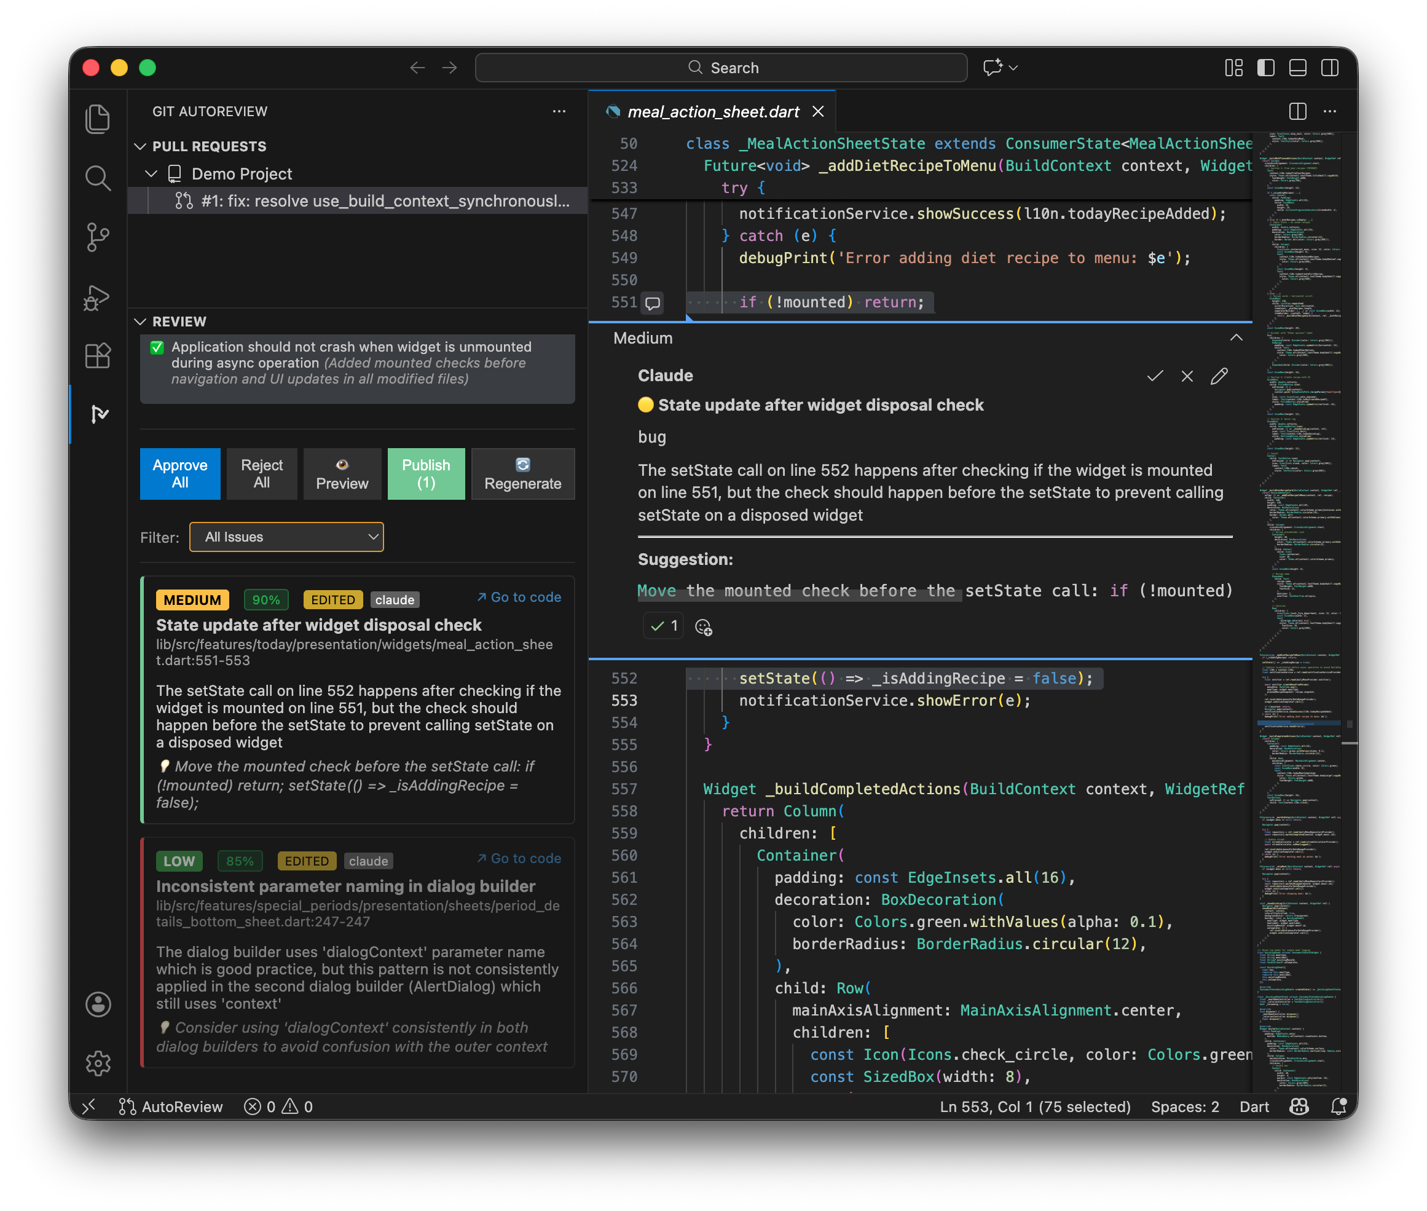The height and width of the screenshot is (1211, 1427).
Task: Dismiss the Claude comment with the X icon
Action: [1187, 376]
